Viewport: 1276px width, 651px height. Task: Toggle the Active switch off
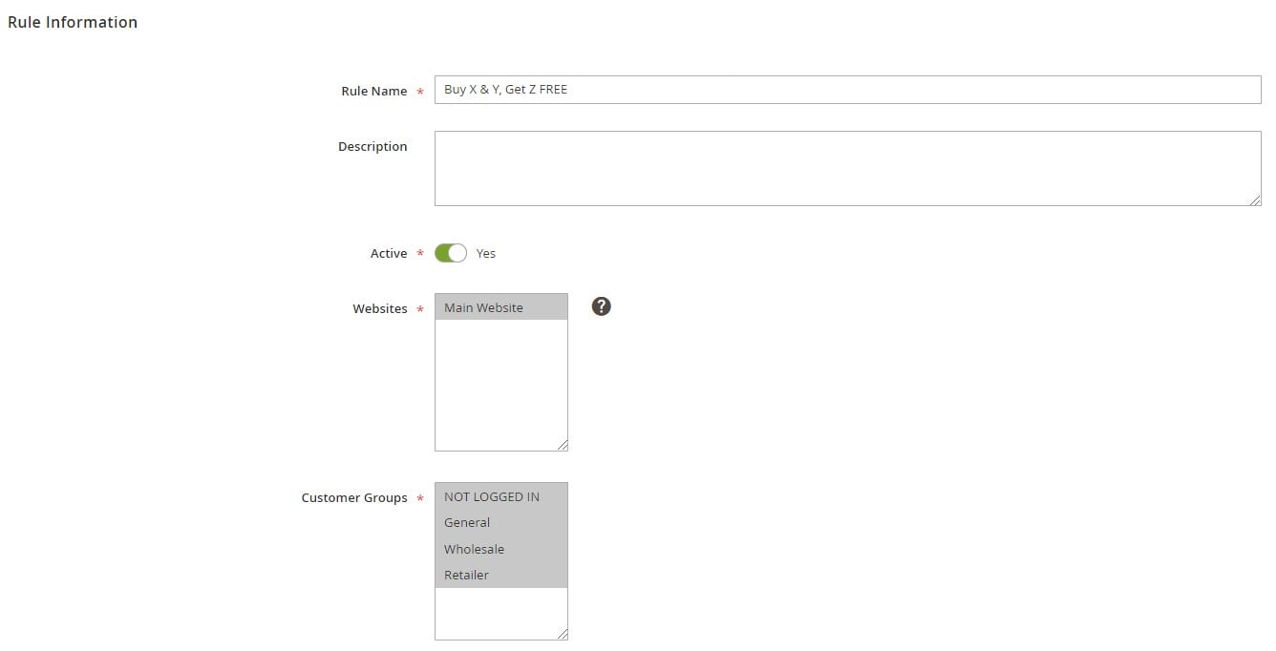[x=451, y=253]
